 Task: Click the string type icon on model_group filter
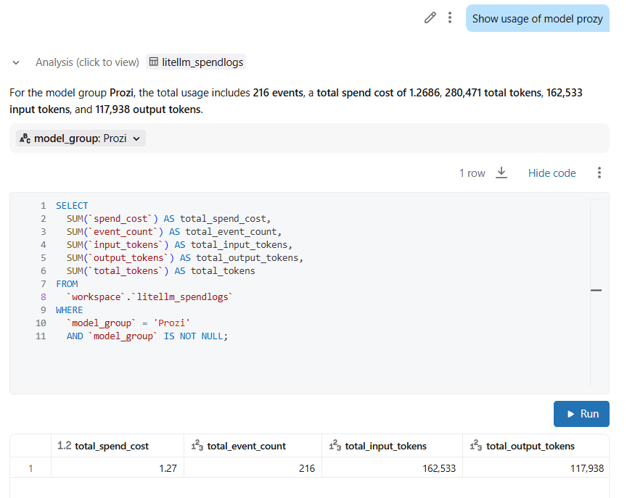(24, 138)
